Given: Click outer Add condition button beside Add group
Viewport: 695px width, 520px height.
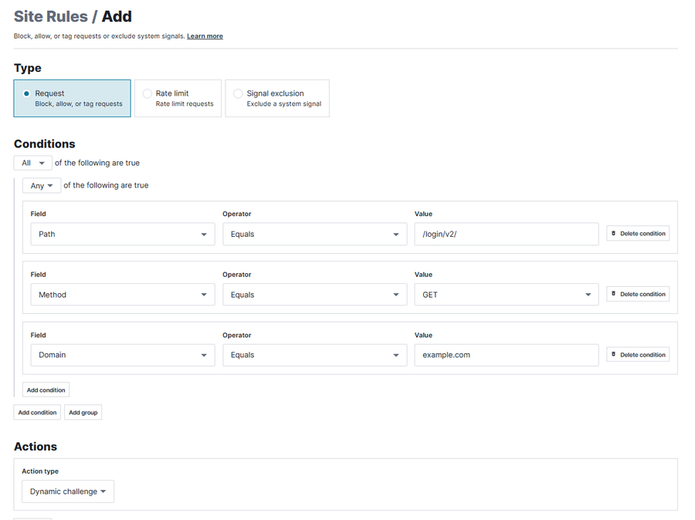Looking at the screenshot, I should [37, 412].
